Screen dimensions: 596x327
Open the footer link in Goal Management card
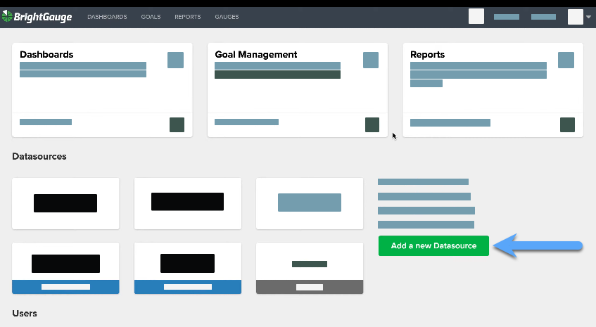[246, 122]
